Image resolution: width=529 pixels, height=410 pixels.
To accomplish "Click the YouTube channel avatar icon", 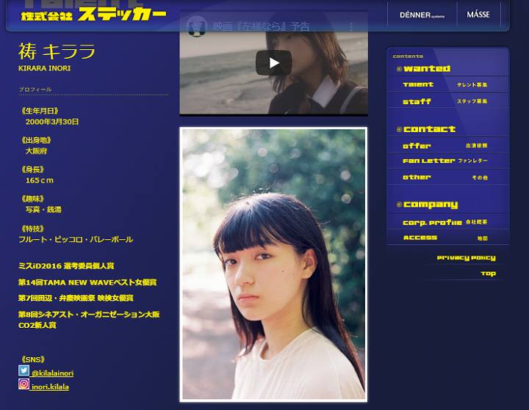I will 195,26.
